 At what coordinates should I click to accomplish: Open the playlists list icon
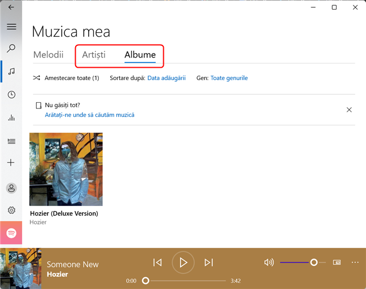click(x=11, y=141)
